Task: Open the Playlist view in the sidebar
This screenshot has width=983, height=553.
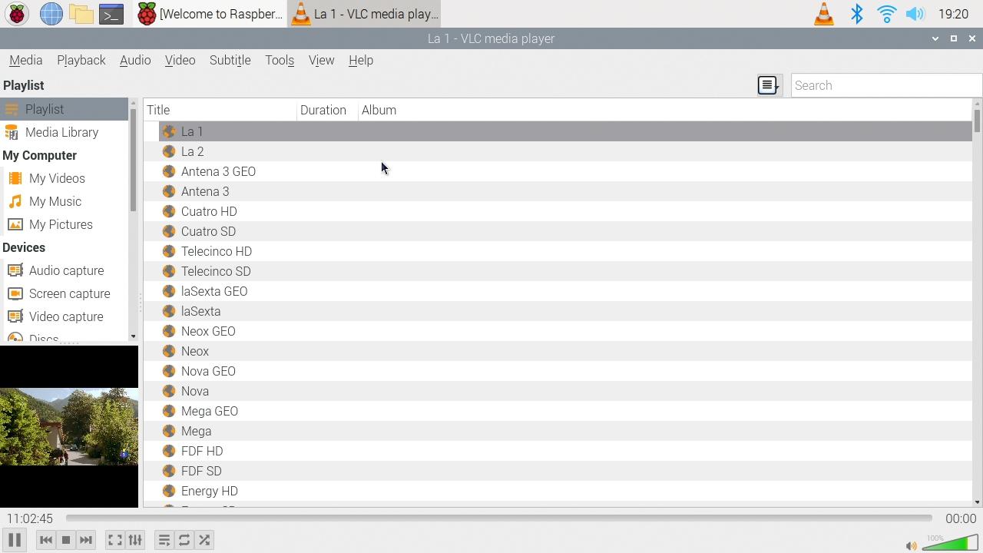Action: 44,109
